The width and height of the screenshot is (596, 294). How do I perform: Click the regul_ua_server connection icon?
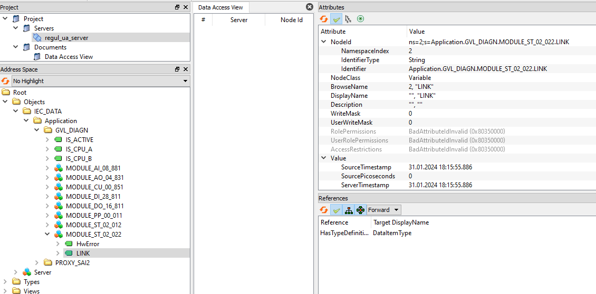37,38
